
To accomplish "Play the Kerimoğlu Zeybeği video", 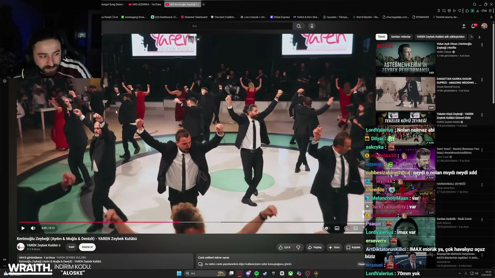I will [x=23, y=228].
